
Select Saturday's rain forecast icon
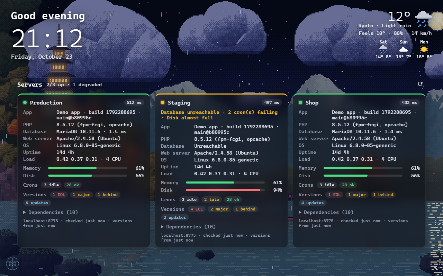(383, 49)
